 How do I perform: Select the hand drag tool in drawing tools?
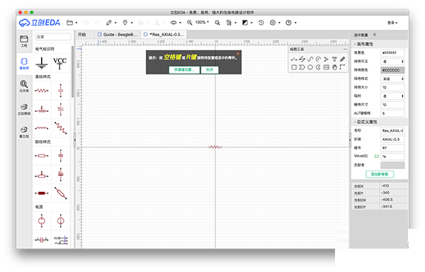click(334, 67)
